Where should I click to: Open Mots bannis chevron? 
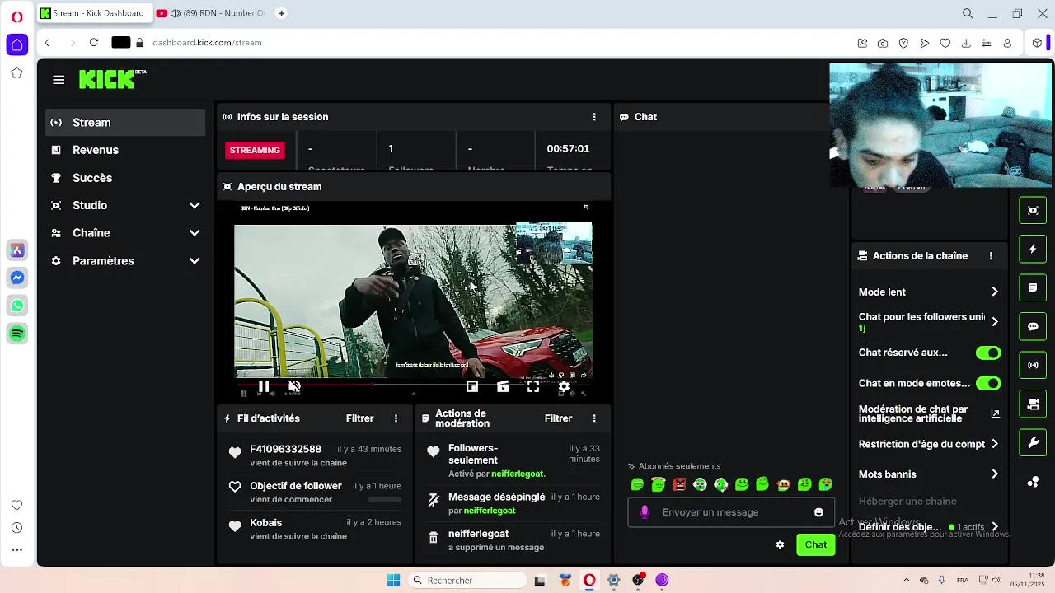tap(995, 474)
